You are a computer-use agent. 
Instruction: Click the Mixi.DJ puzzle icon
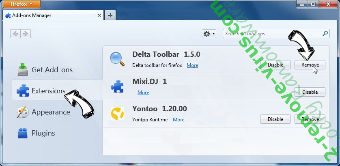point(117,86)
